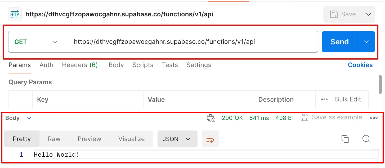Viewport: 385px width, 168px height.
Task: Expand the response Body dropdown
Action: [29, 118]
